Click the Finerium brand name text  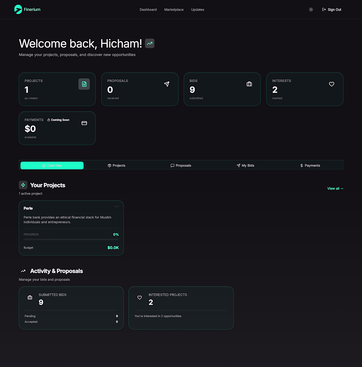32,10
